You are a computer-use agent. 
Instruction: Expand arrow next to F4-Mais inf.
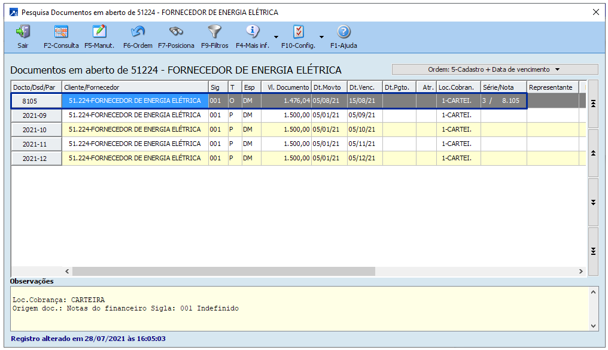[x=276, y=36]
